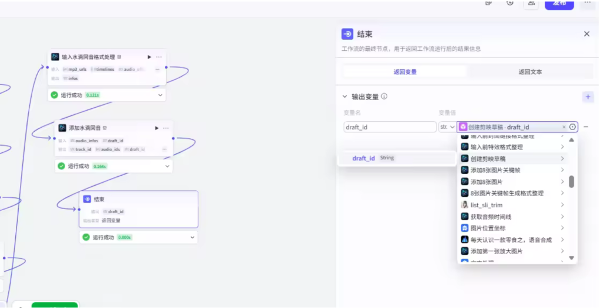
Task: Add a new output variable with the plus icon
Action: pyautogui.click(x=588, y=97)
